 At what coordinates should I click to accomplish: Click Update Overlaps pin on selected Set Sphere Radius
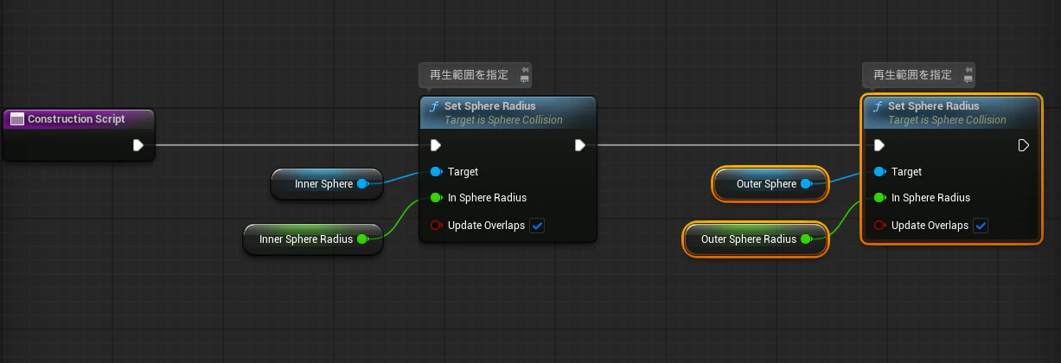point(879,226)
